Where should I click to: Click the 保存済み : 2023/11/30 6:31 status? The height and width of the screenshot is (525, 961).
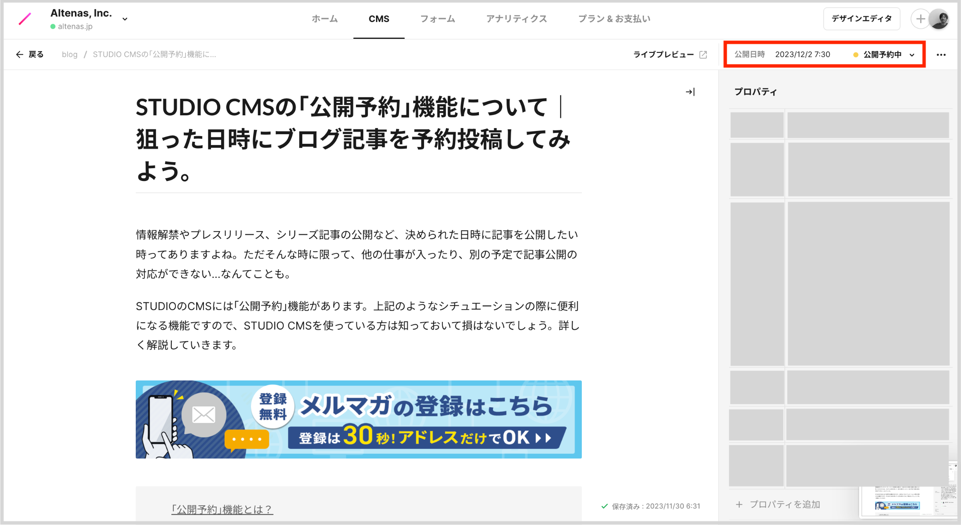coord(651,506)
